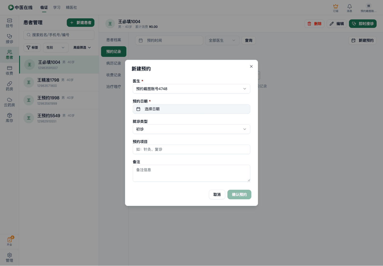Screen dimensions: 383x266
Task: Open the 收费记录 tab
Action: pos(114,75)
